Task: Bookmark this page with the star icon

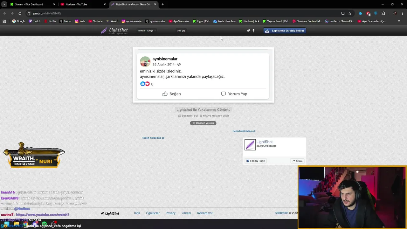Action: point(350,13)
